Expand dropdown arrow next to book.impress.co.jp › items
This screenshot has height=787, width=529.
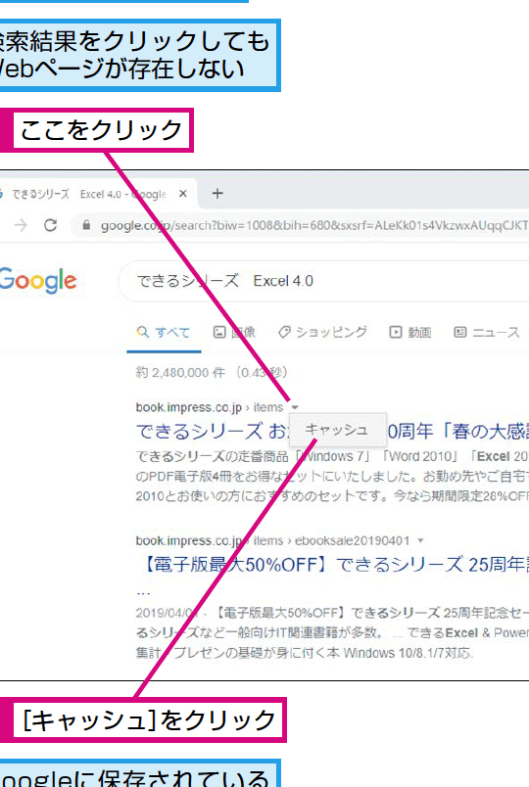295,407
